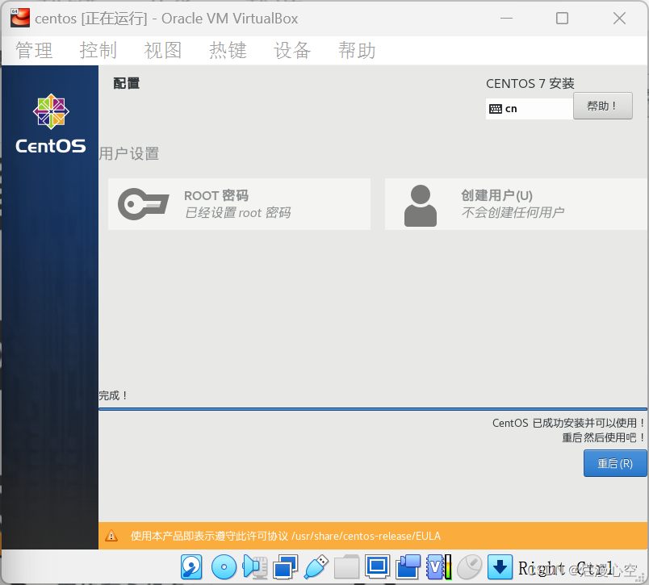Click the 重启(R) reboot button
The image size is (649, 585).
pyautogui.click(x=615, y=463)
